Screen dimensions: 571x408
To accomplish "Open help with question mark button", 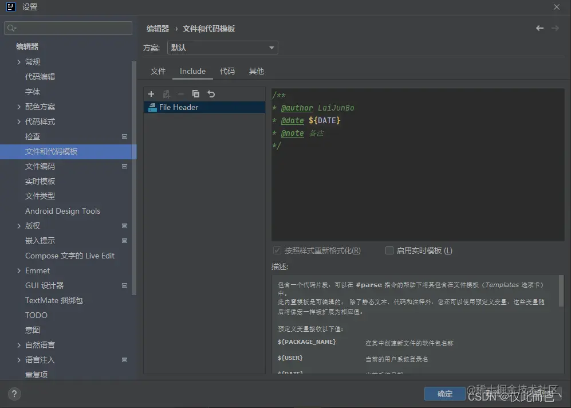I will click(x=14, y=394).
